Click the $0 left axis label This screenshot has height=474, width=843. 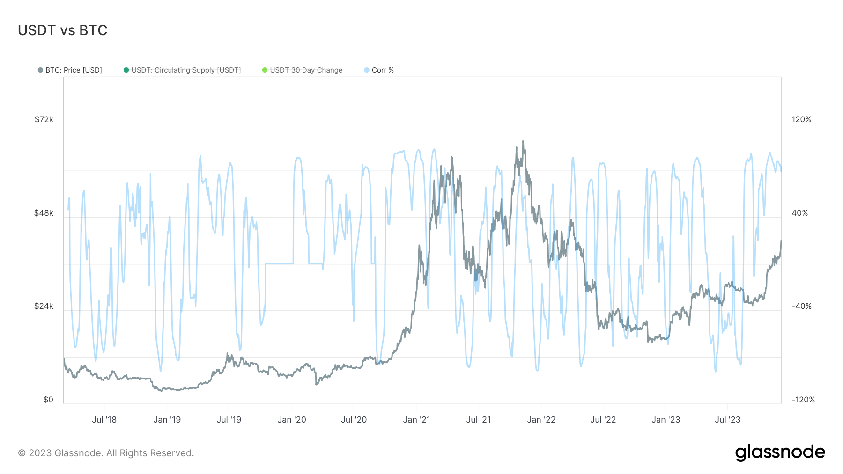[x=48, y=400]
